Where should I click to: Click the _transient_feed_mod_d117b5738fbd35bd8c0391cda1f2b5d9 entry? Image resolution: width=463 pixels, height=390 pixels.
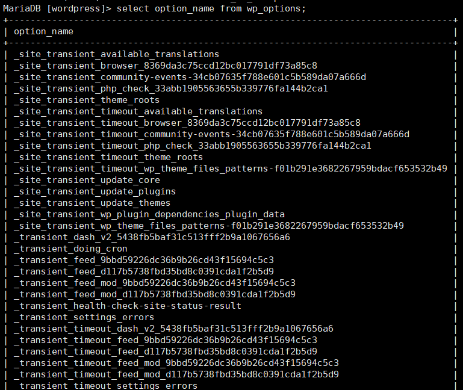tap(155, 294)
